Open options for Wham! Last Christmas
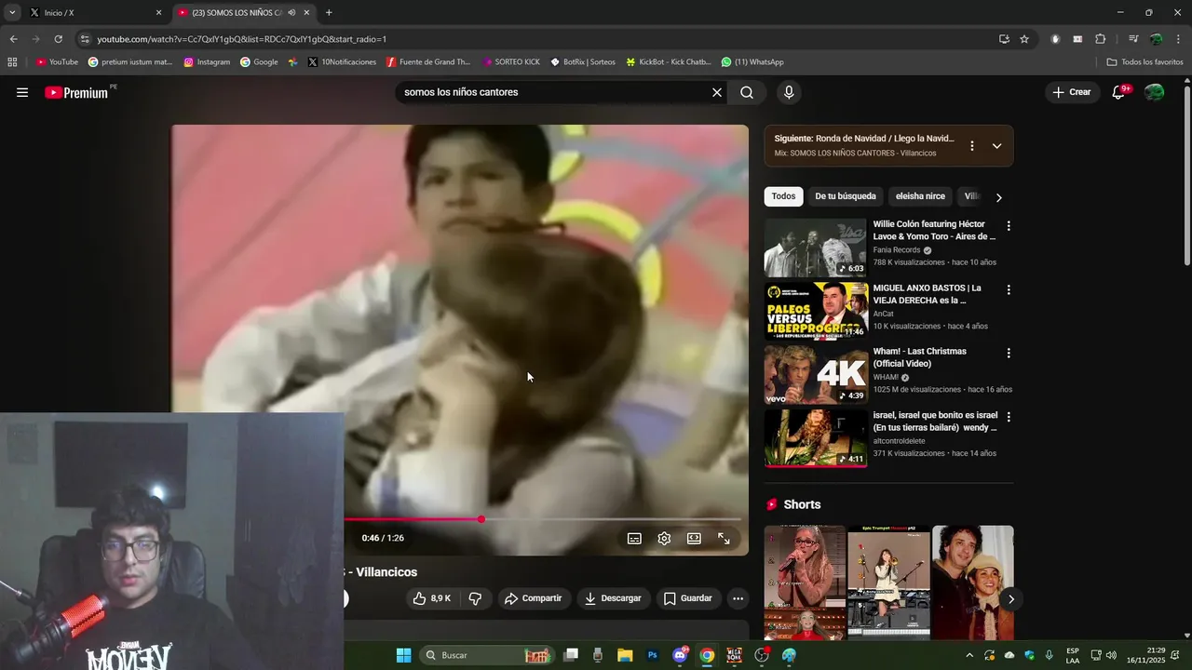Screen dimensions: 1192x670 (x=1008, y=354)
